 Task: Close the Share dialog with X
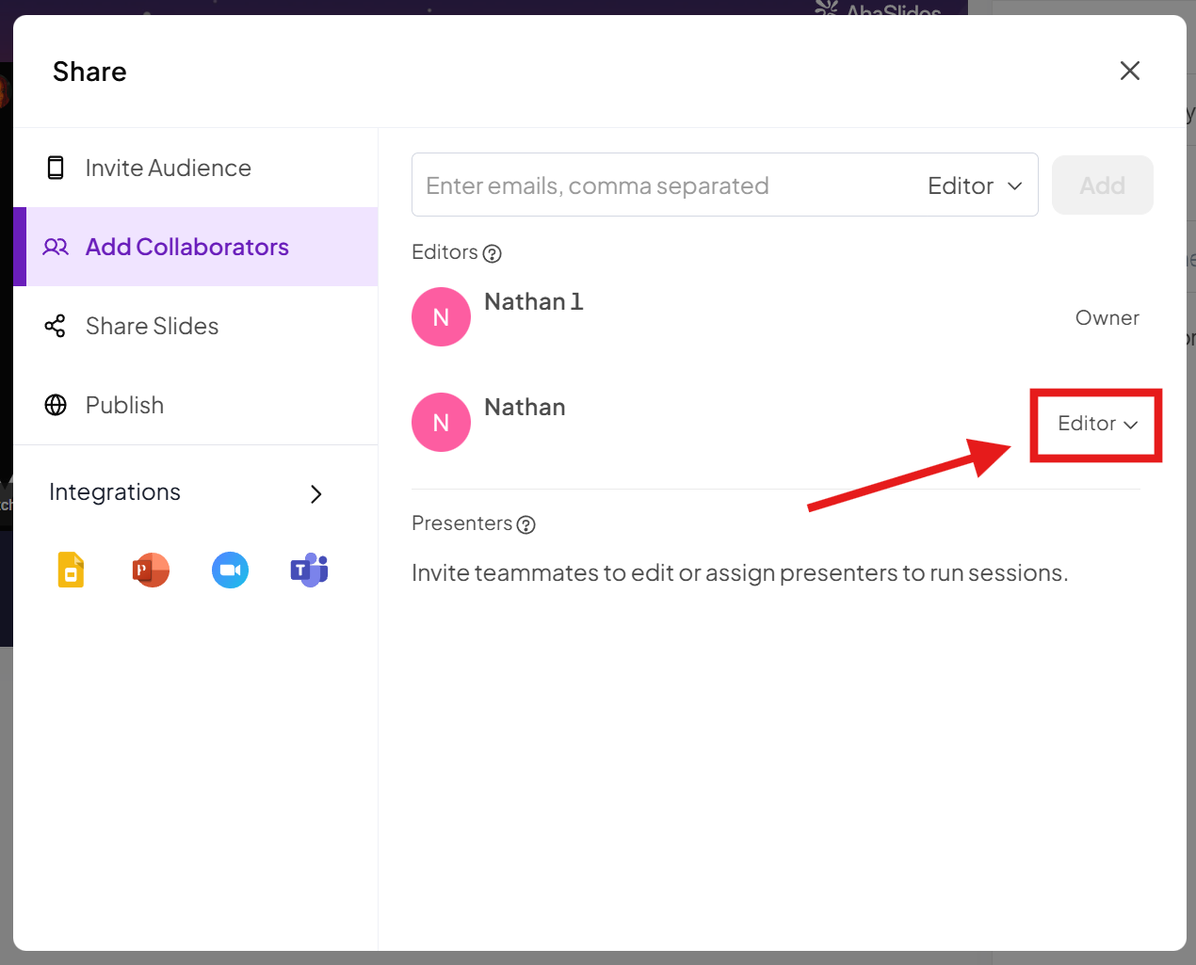click(x=1129, y=71)
